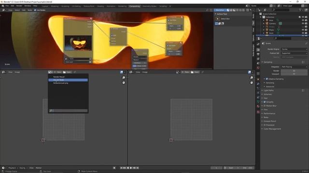Click pumpkin thumbnail in Render Layers node
309x173 pixels.
[78, 43]
